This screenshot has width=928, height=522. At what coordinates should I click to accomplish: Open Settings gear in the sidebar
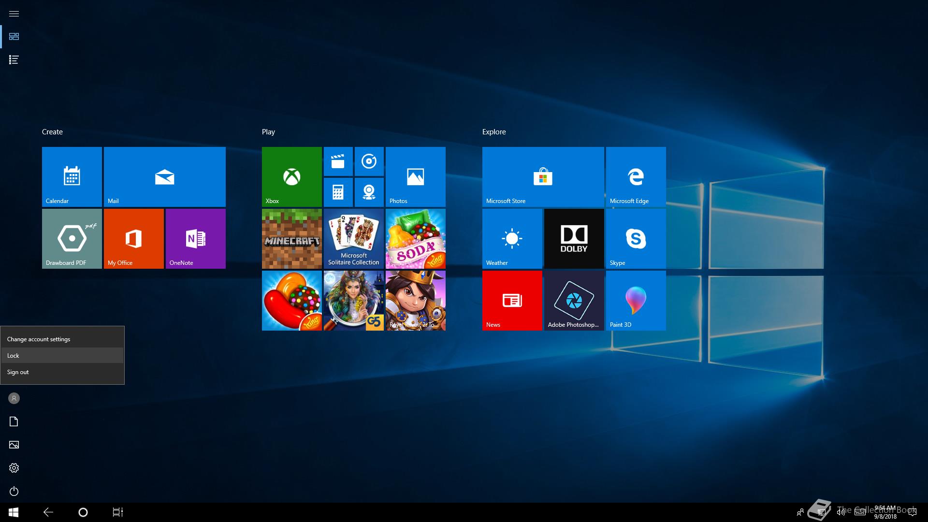(14, 468)
